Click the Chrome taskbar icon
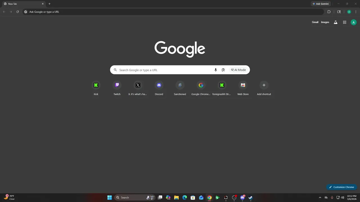The image size is (360, 202). [x=209, y=198]
